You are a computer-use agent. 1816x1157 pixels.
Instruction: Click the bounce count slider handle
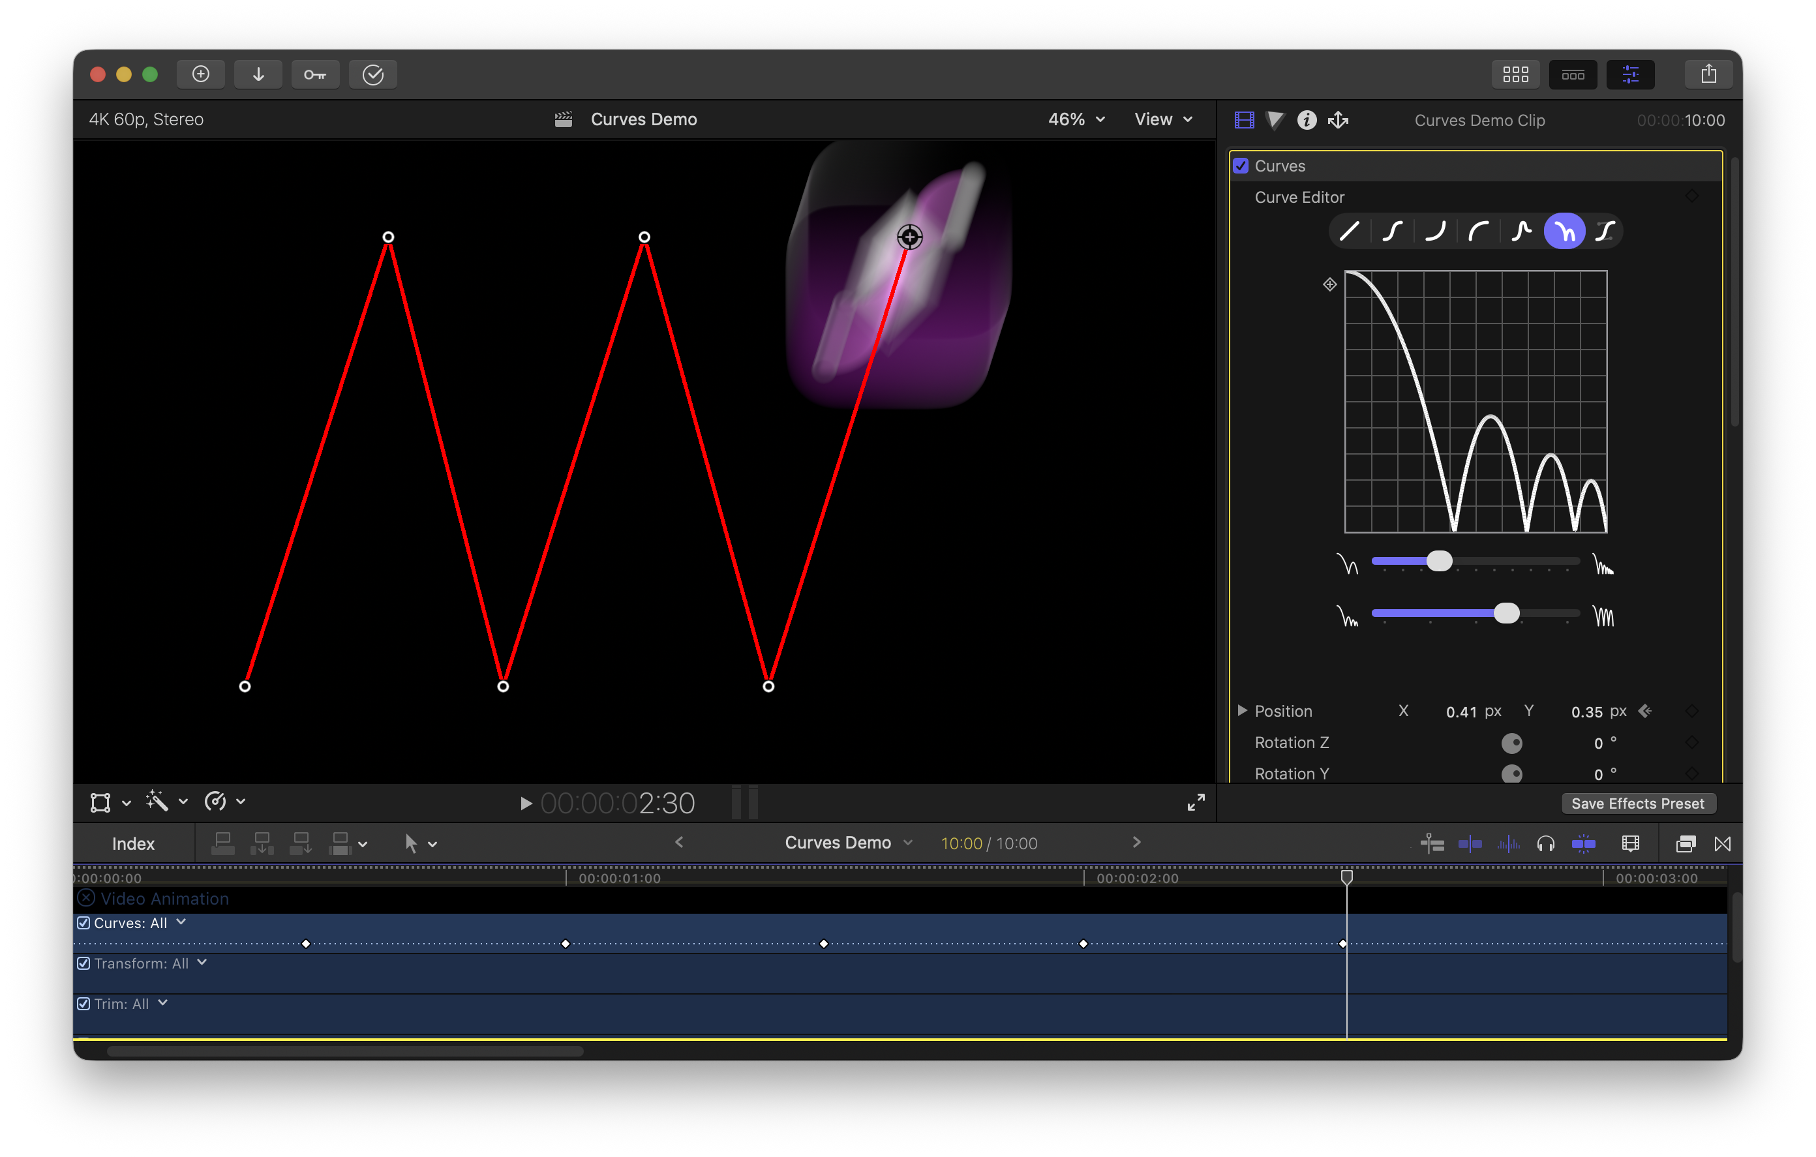point(1439,561)
